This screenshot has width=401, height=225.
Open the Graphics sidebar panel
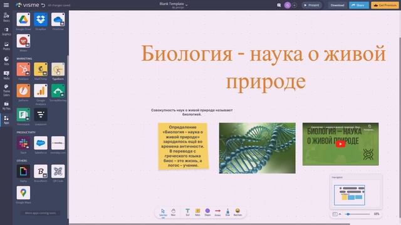pyautogui.click(x=6, y=32)
